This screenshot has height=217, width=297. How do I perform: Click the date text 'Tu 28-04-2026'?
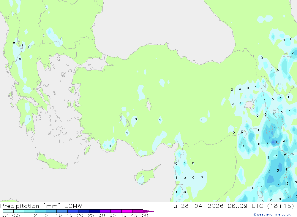(x=197, y=206)
